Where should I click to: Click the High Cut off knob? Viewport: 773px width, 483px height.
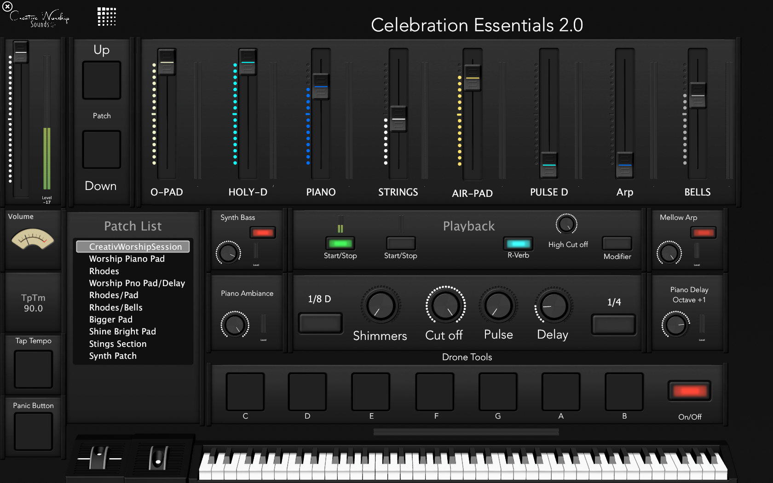pos(566,224)
